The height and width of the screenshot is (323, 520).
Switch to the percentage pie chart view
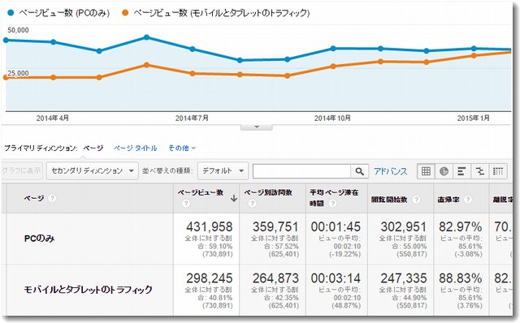pos(444,171)
